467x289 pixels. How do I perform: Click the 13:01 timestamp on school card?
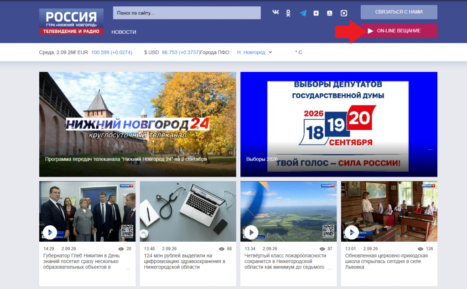tap(351, 248)
